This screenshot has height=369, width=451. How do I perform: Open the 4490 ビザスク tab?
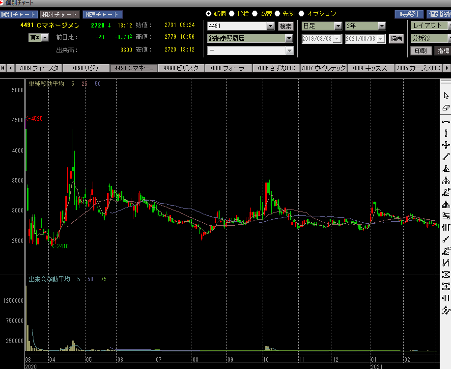[181, 68]
